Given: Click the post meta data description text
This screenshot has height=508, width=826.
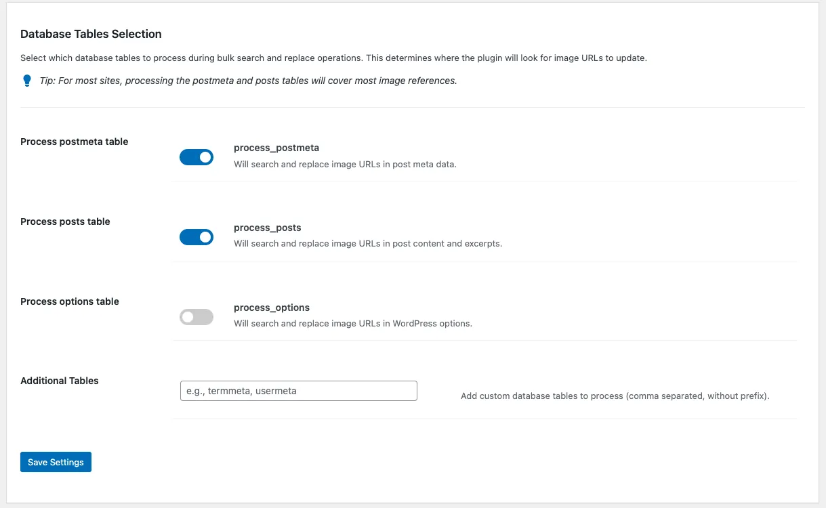Looking at the screenshot, I should click(x=345, y=164).
